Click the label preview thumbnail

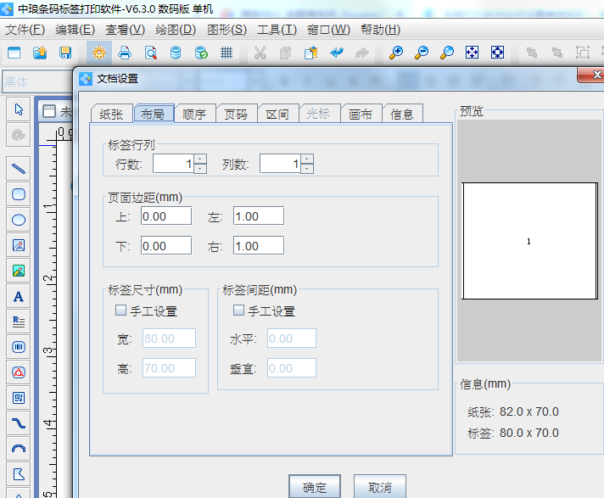528,242
